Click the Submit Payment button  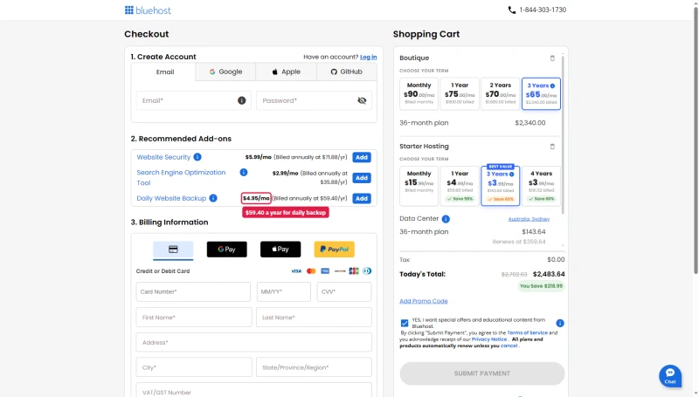[x=482, y=373]
